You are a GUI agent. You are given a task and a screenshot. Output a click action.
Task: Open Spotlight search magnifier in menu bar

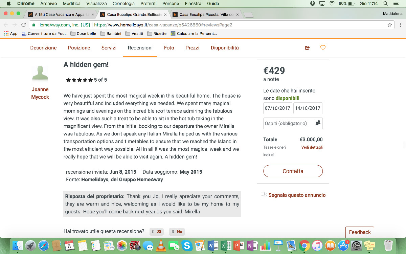click(386, 3)
